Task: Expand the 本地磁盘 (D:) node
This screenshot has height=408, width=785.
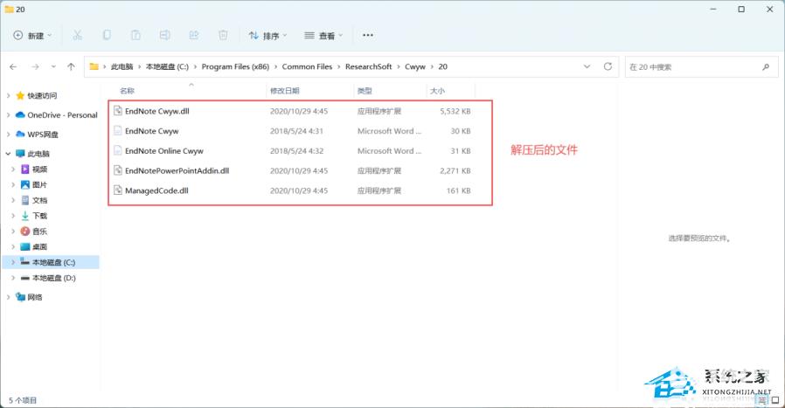Action: pyautogui.click(x=13, y=278)
